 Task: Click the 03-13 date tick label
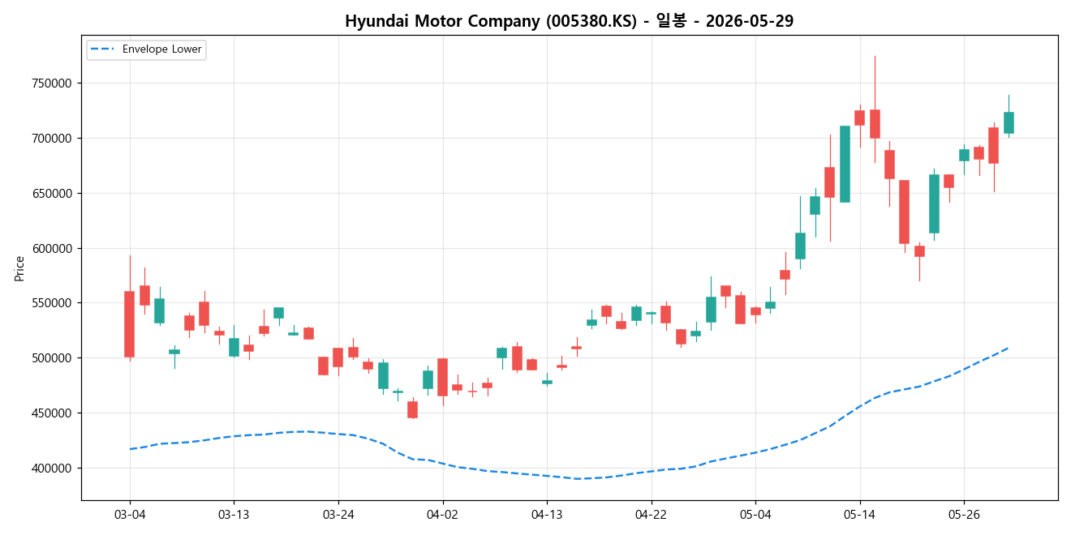tap(234, 514)
